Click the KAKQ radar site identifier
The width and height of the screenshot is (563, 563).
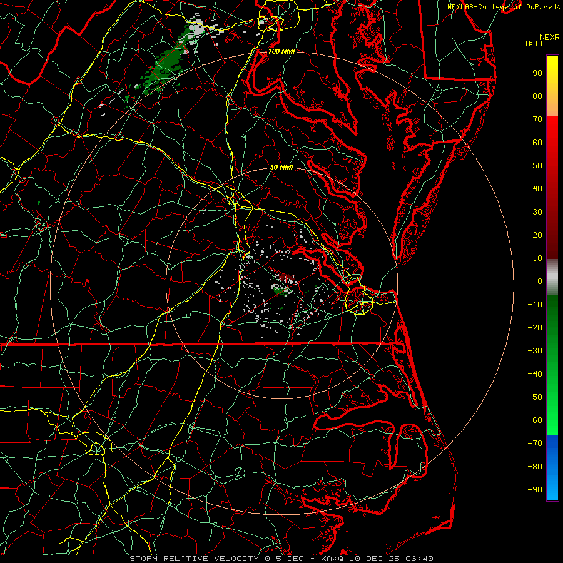pos(332,559)
